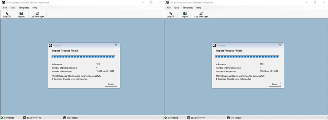
Task: Open Help menu in right window
Action: [x=199, y=8]
